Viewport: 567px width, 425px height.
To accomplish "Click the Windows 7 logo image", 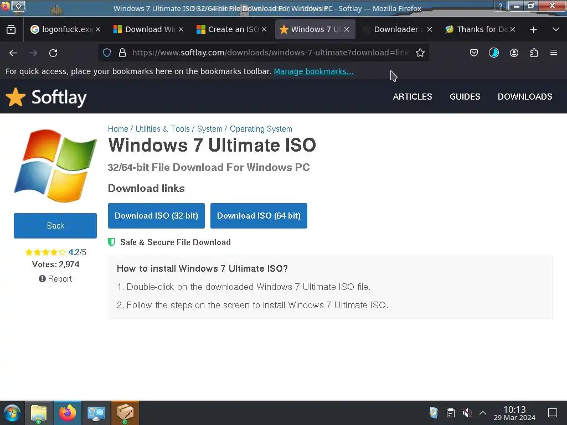I will pos(55,165).
